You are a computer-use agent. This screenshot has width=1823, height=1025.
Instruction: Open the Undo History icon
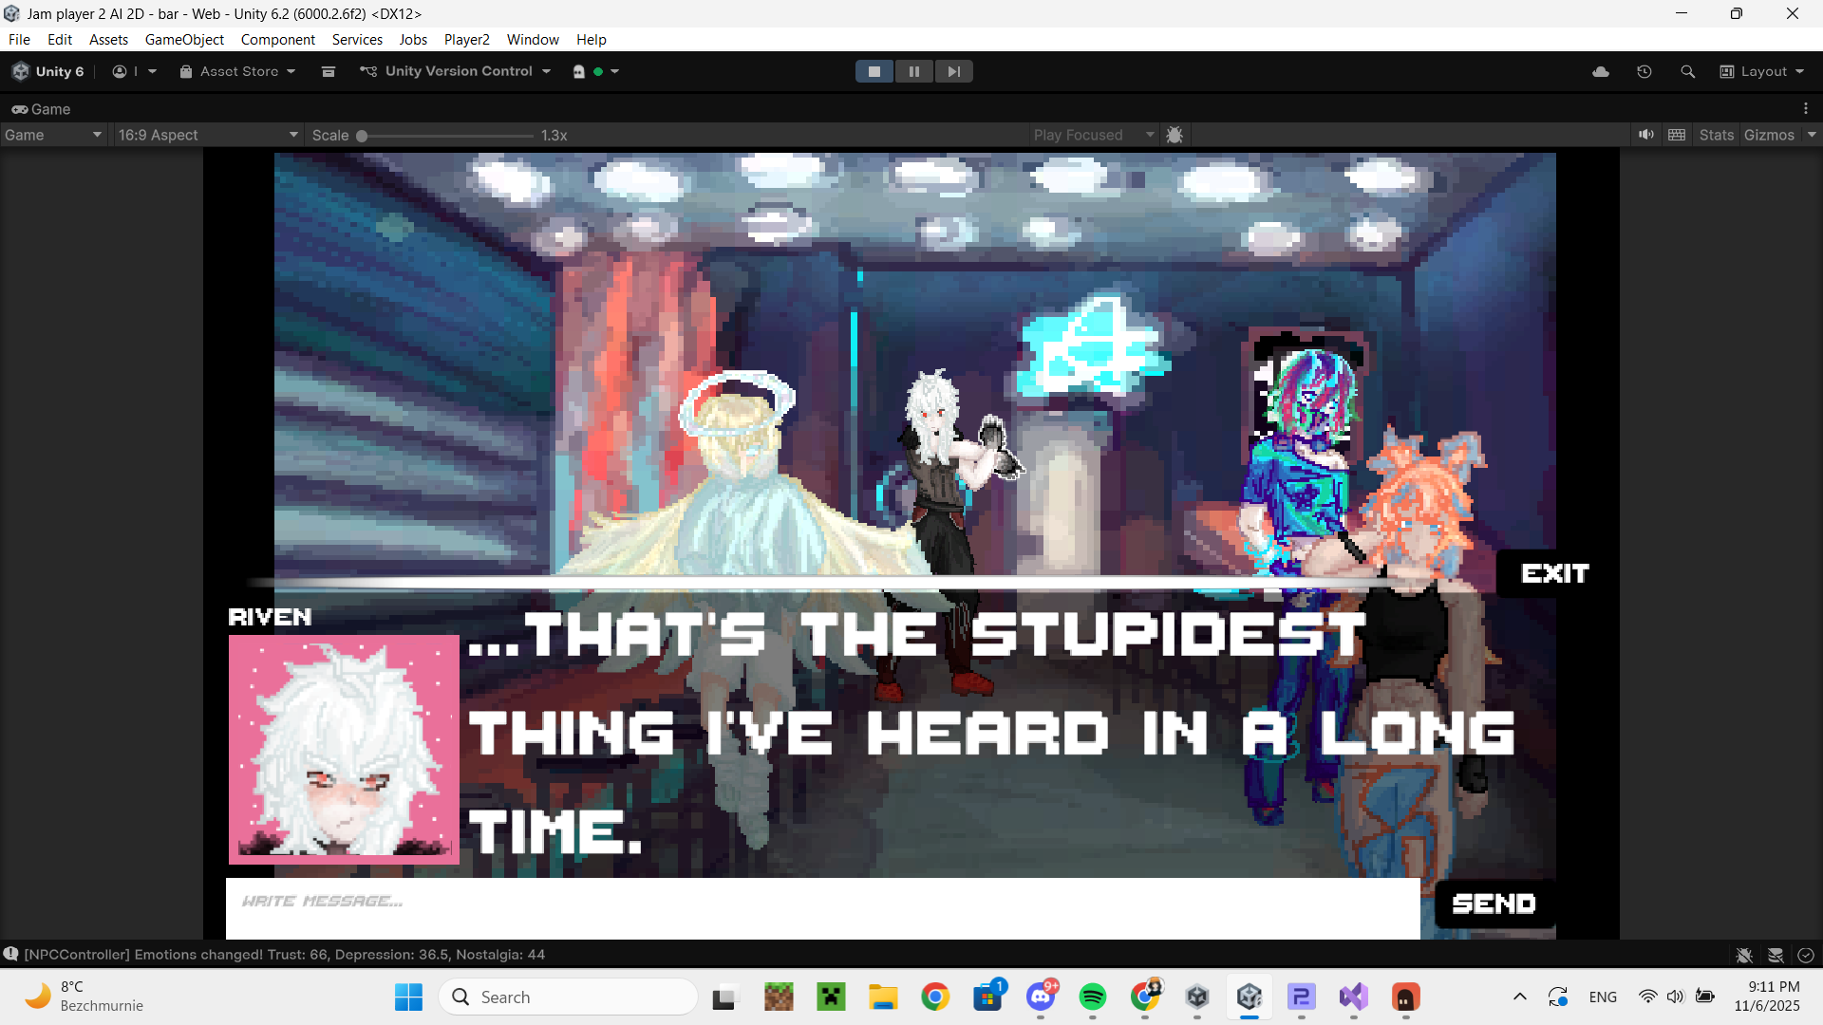click(1644, 71)
